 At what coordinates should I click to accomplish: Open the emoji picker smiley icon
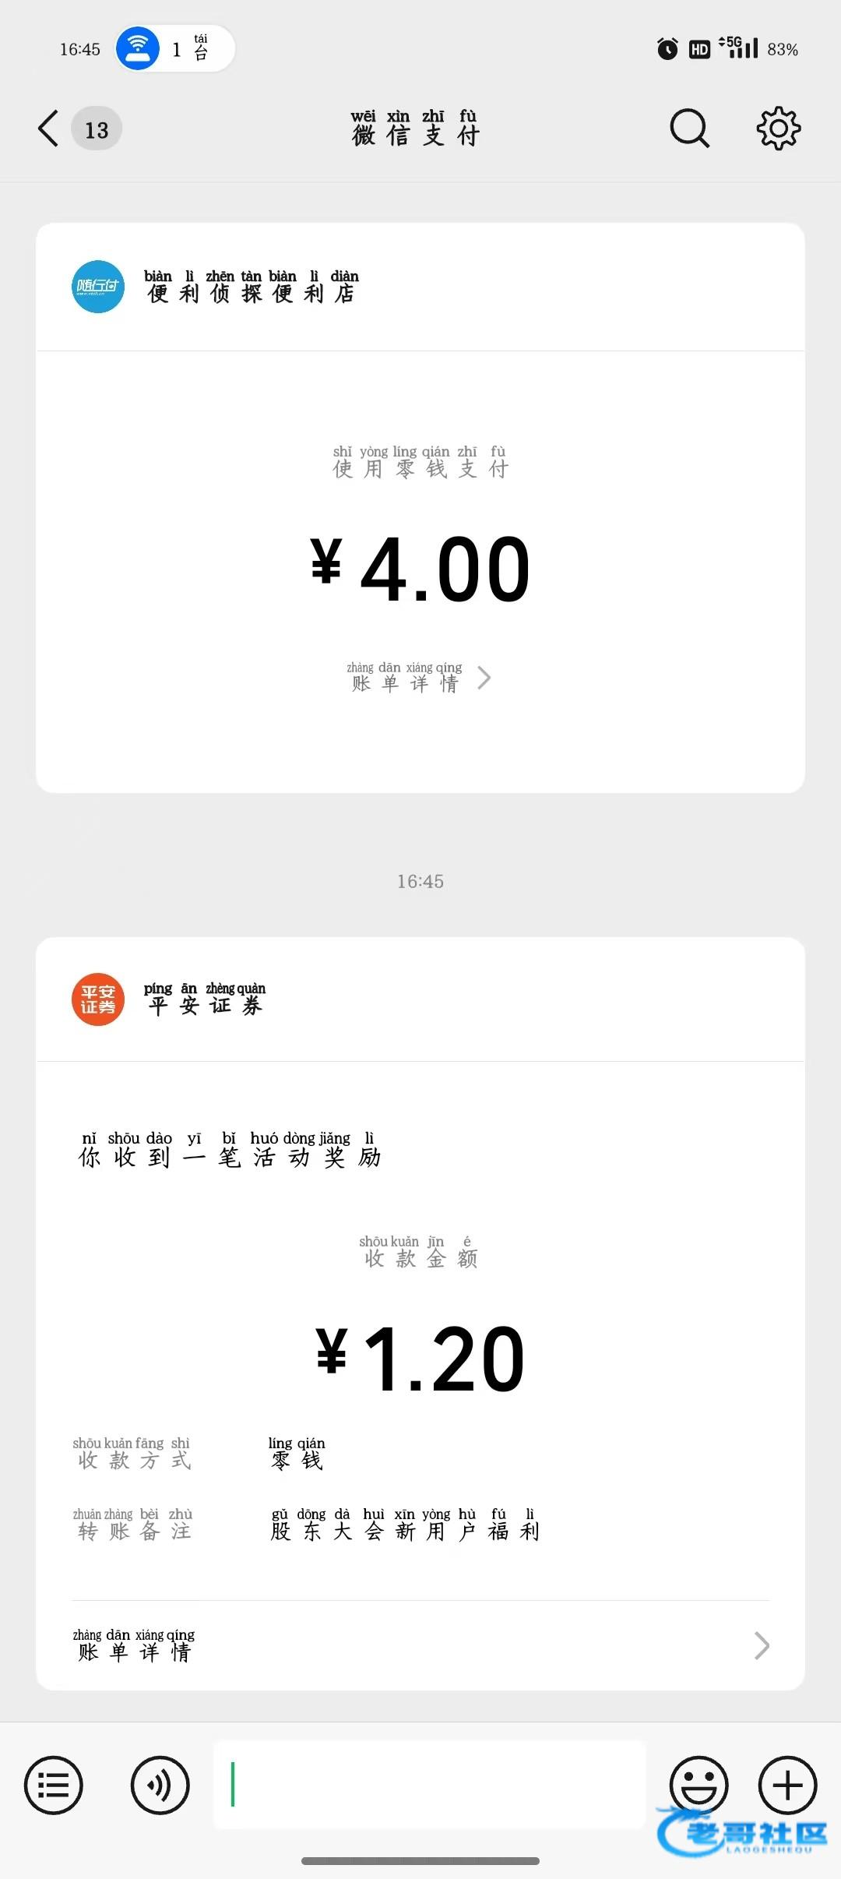click(x=698, y=1783)
